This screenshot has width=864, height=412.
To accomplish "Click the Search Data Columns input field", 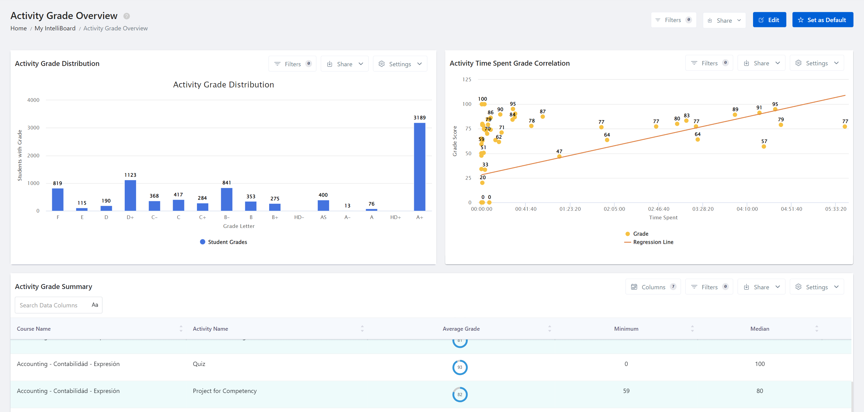I will click(x=54, y=305).
